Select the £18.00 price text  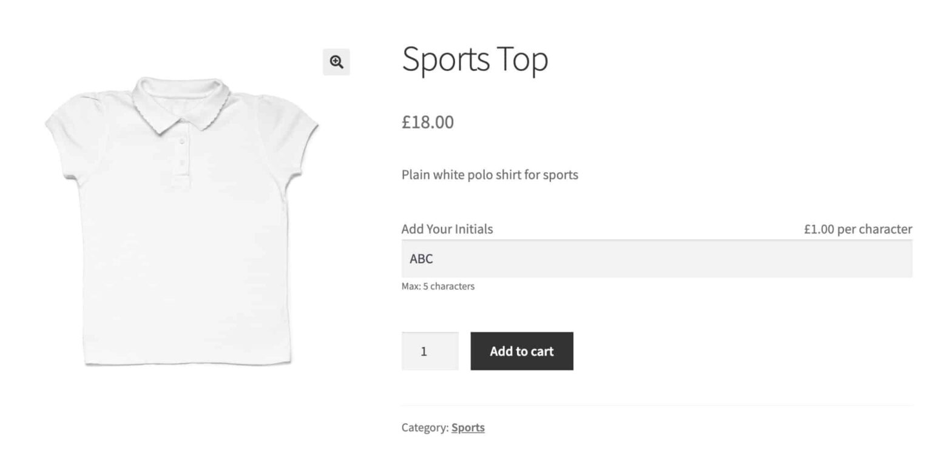[x=427, y=122]
